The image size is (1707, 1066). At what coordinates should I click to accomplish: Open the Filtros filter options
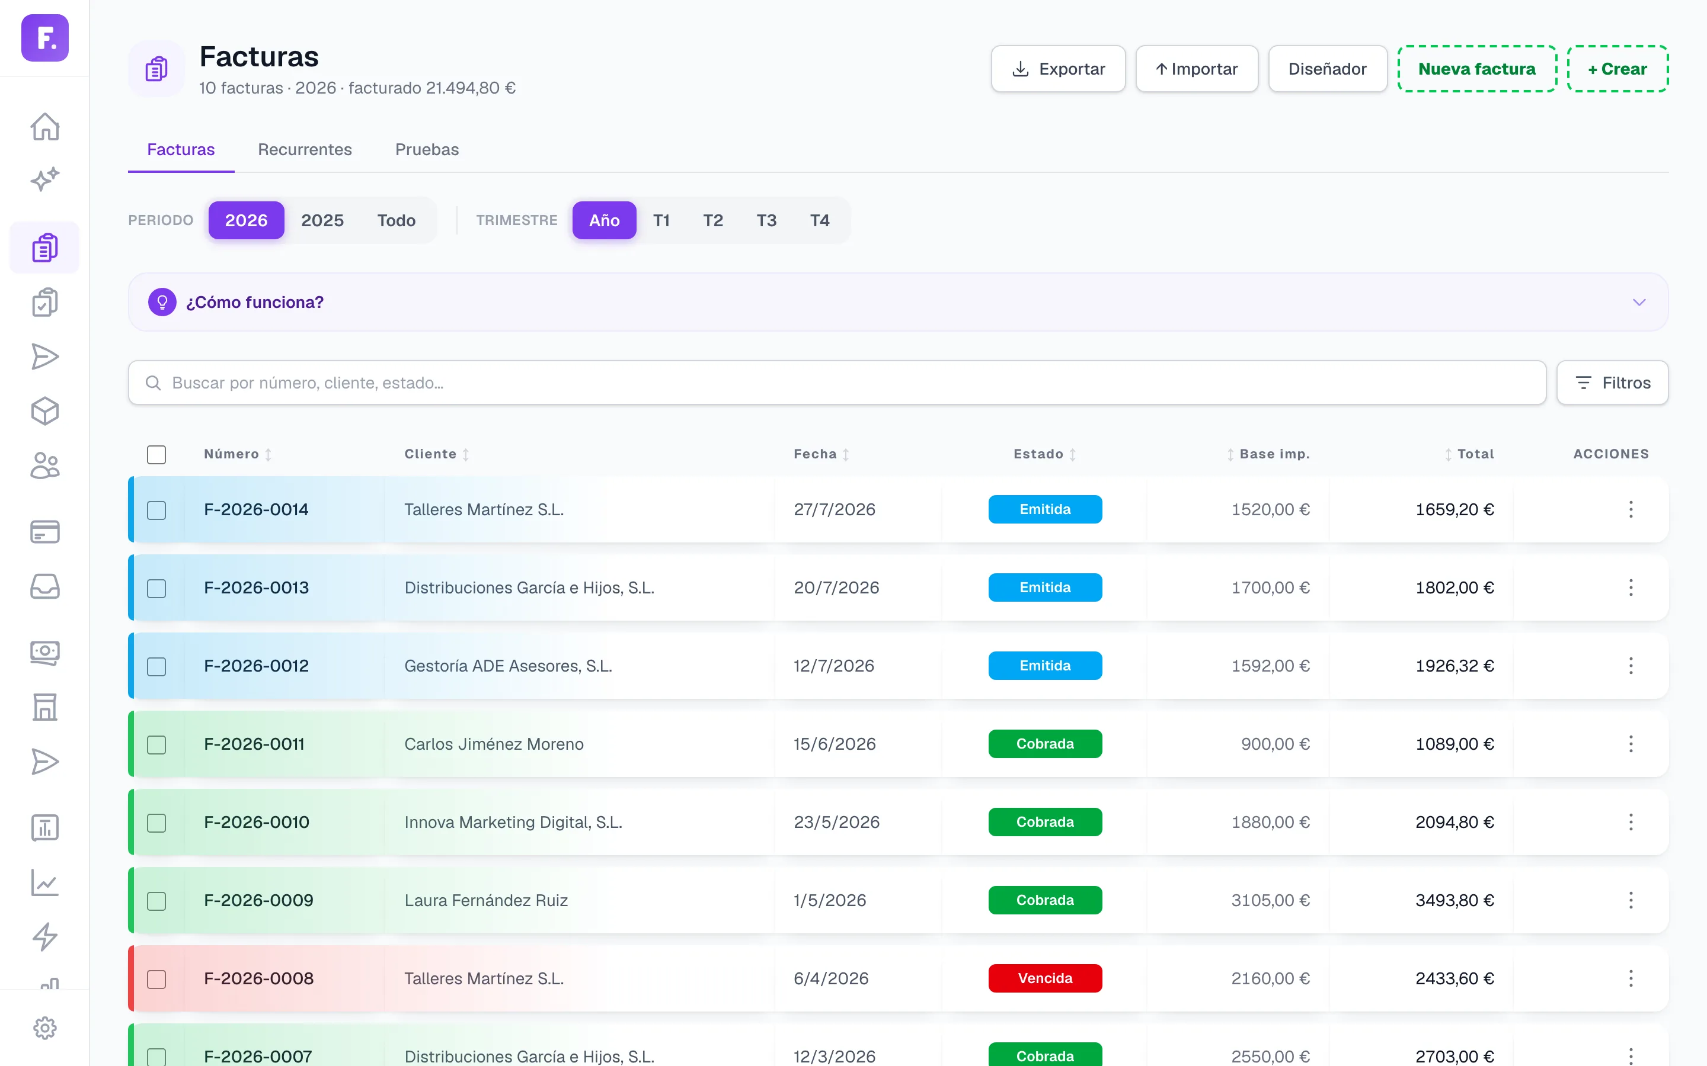pos(1612,383)
